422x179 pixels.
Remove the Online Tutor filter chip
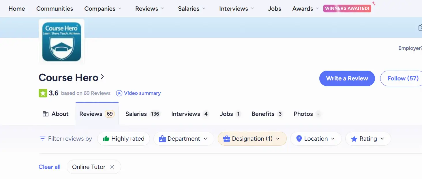[112, 167]
